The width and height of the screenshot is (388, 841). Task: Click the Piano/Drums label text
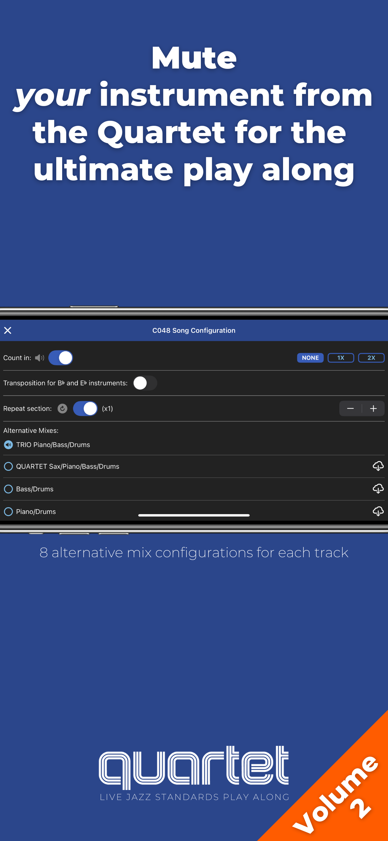[x=36, y=511]
